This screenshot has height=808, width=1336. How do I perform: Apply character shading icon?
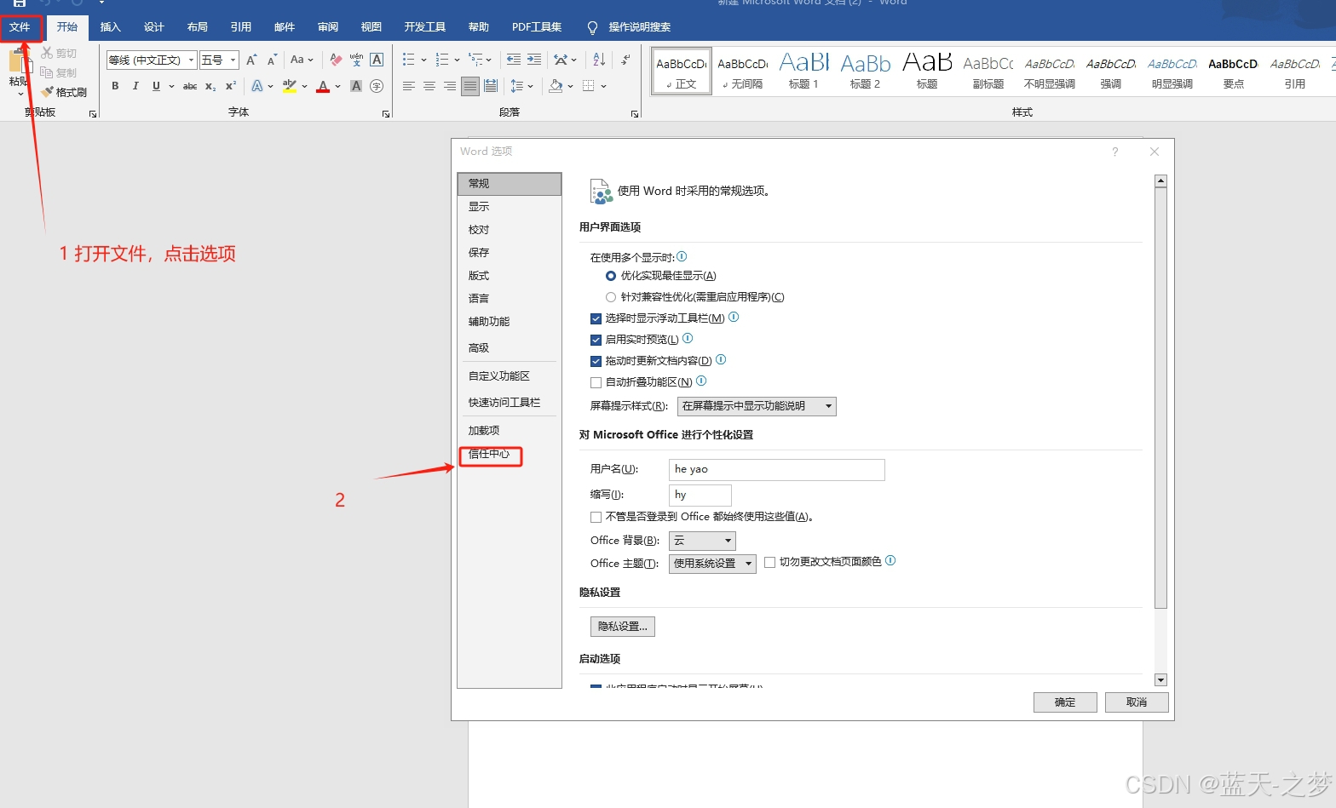(x=356, y=86)
